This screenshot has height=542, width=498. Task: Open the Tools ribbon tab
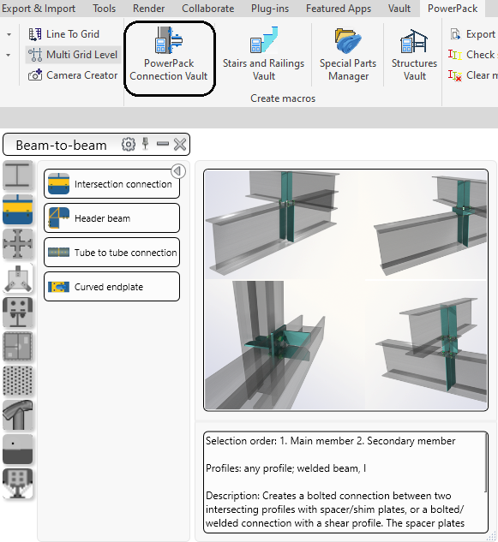(x=105, y=9)
